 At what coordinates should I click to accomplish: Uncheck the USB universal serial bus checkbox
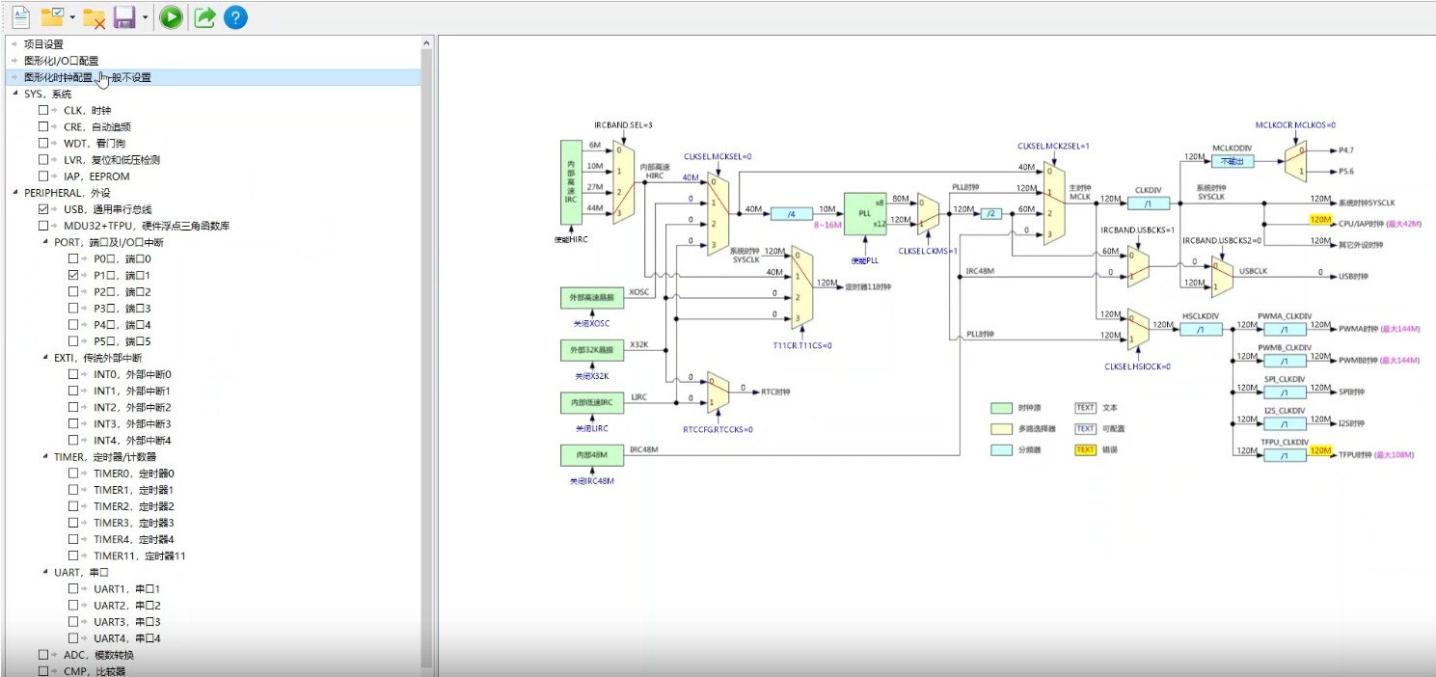(43, 209)
